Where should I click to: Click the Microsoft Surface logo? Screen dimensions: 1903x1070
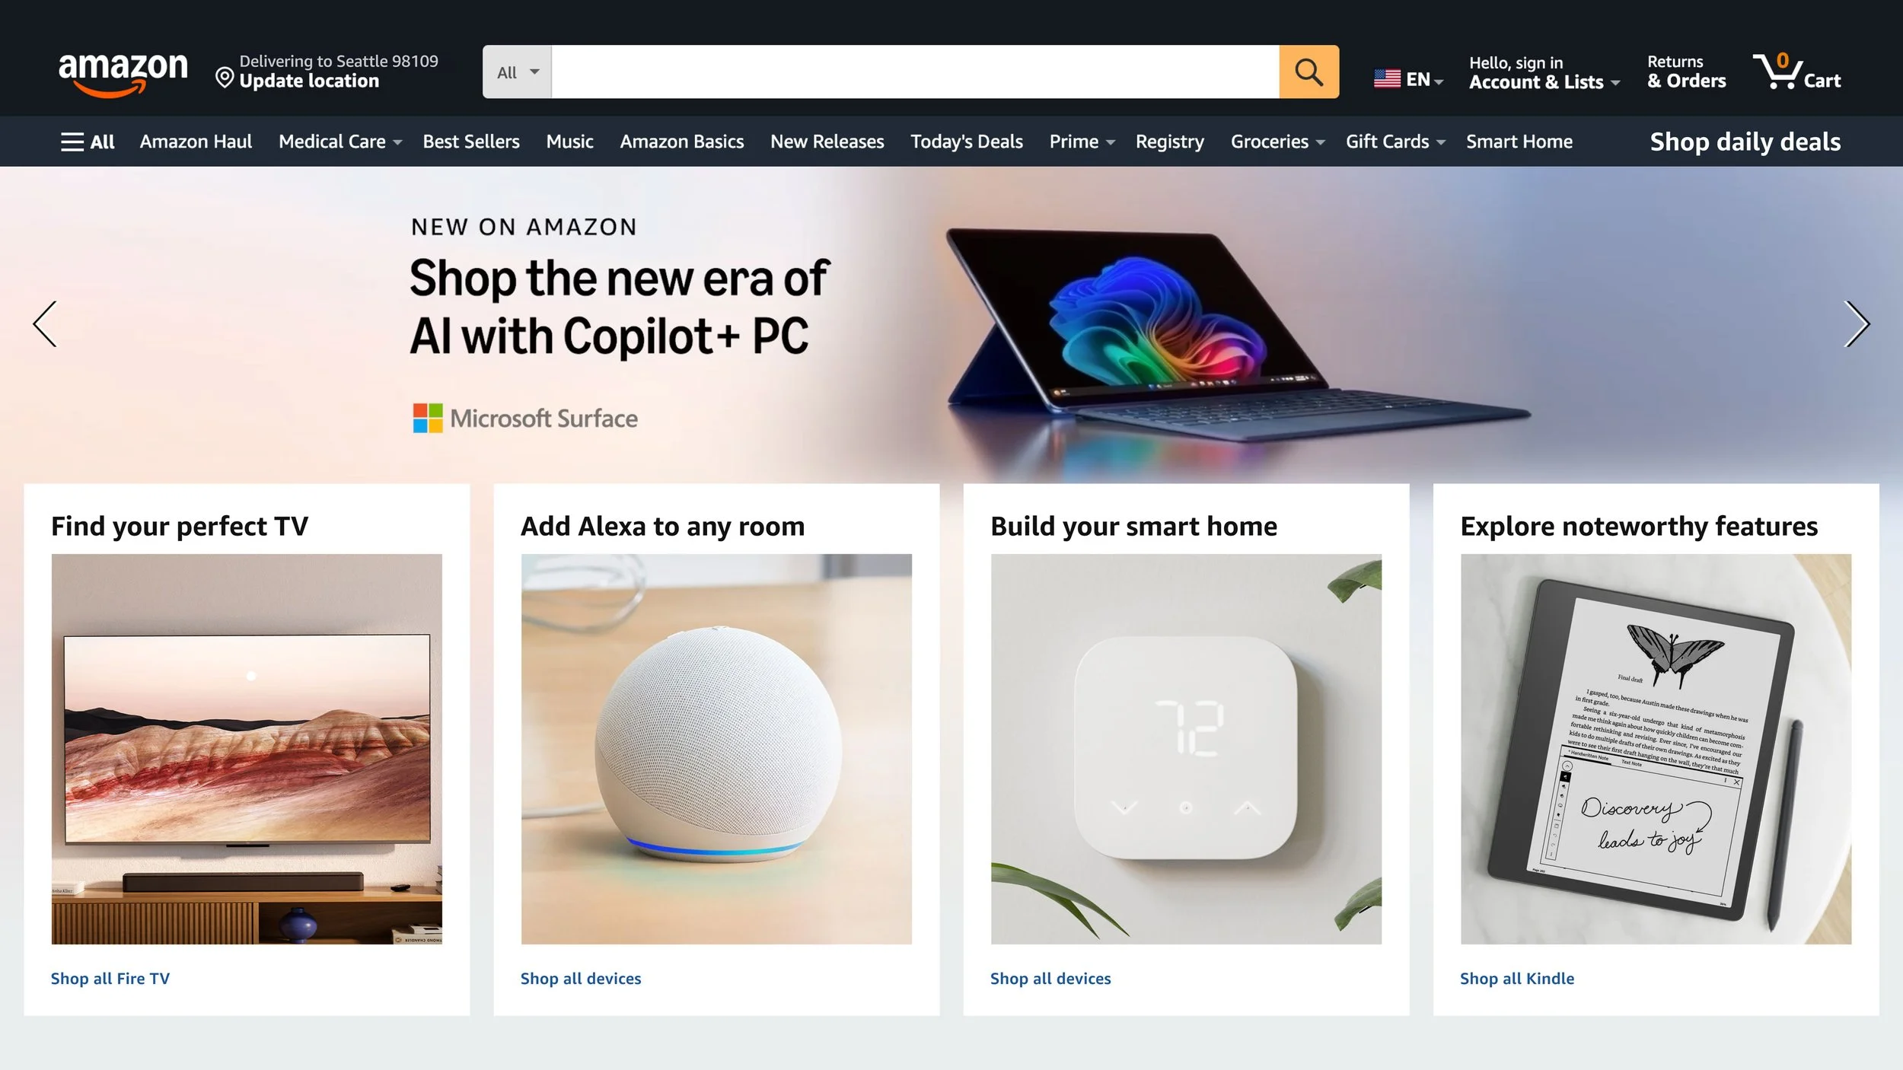tap(525, 418)
